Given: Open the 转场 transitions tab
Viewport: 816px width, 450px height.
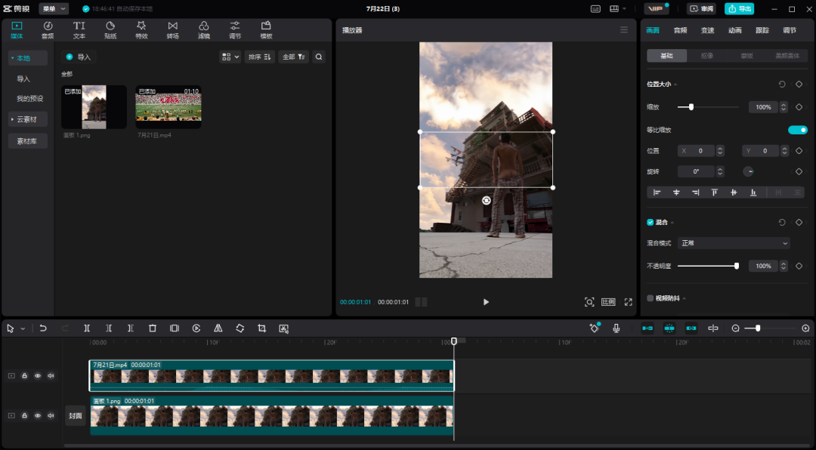Looking at the screenshot, I should (173, 30).
